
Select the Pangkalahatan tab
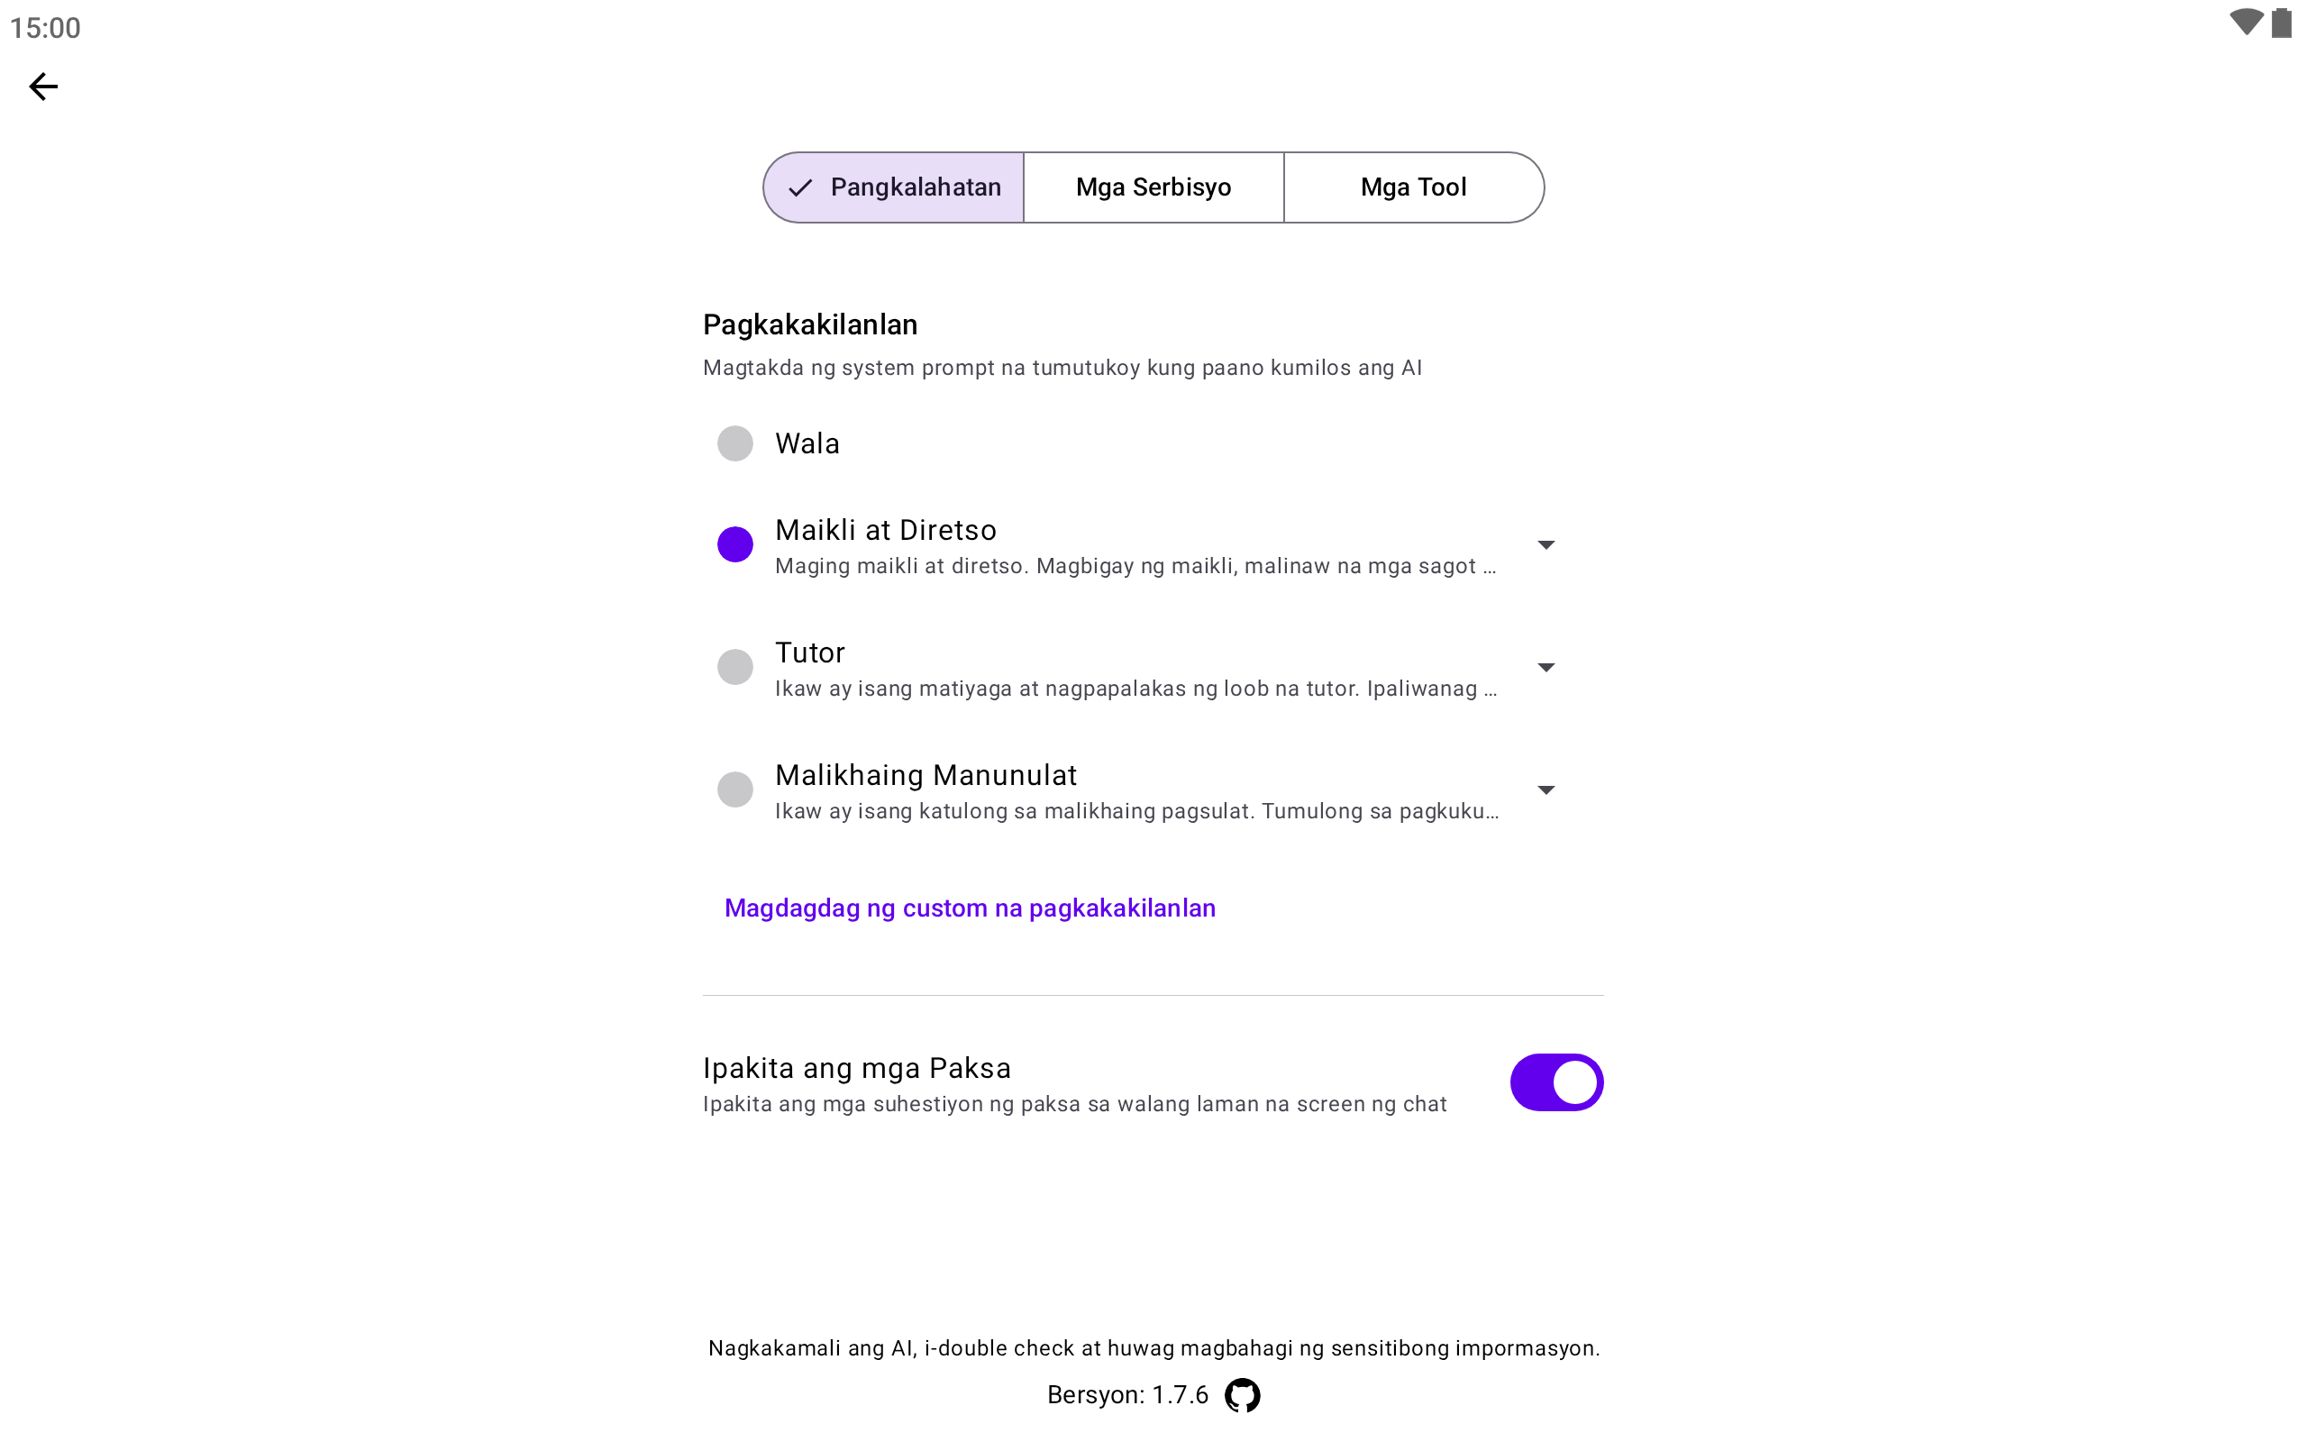pos(894,187)
